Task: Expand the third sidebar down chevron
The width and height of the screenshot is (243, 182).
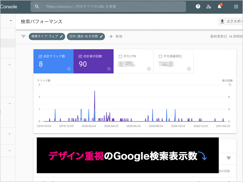Action: [10, 134]
